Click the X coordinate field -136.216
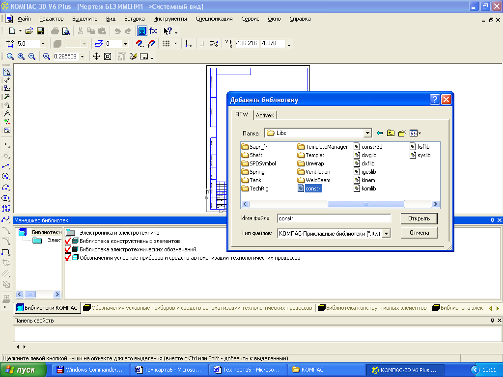The width and height of the screenshot is (503, 377). 247,43
